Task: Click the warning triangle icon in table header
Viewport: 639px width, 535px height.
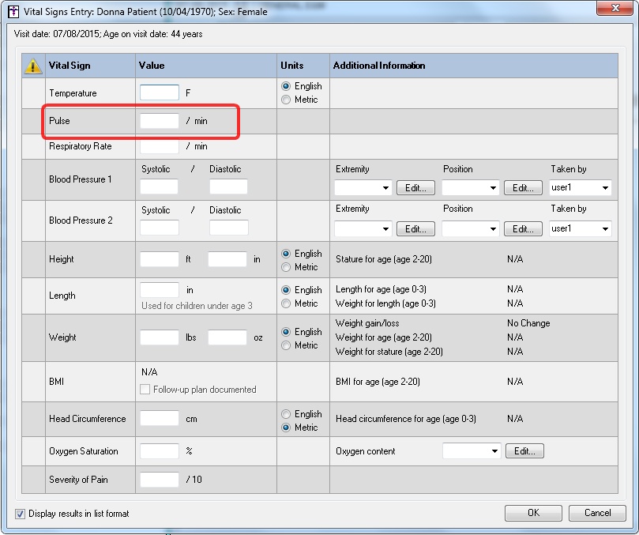Action: pos(34,66)
